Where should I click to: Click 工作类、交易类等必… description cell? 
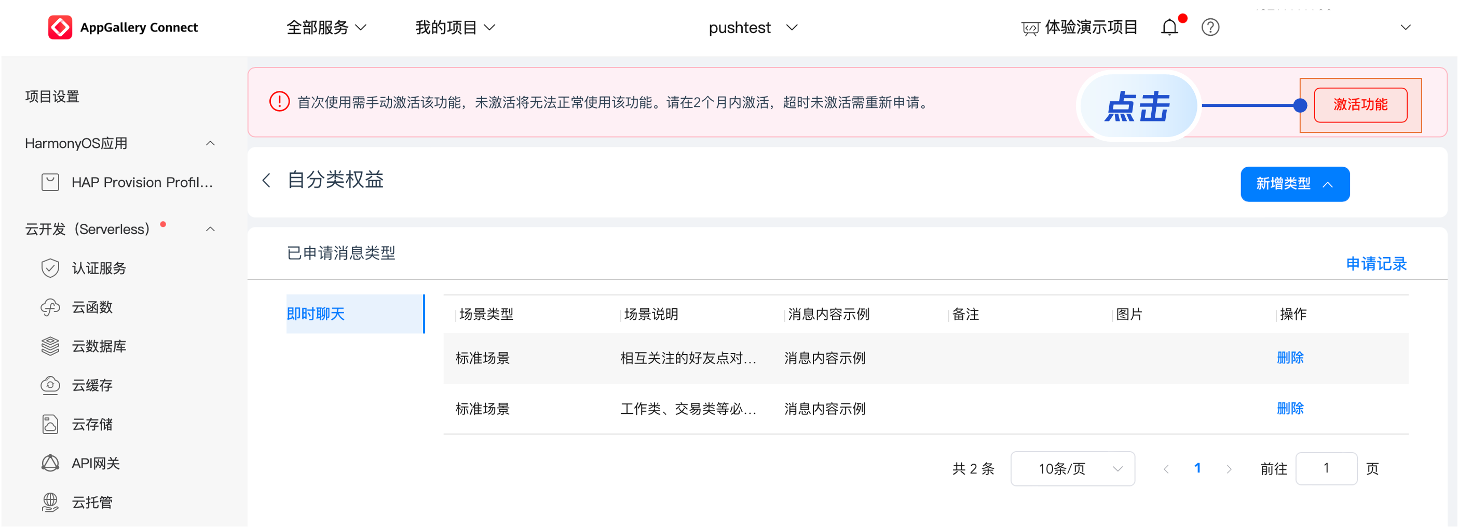688,409
